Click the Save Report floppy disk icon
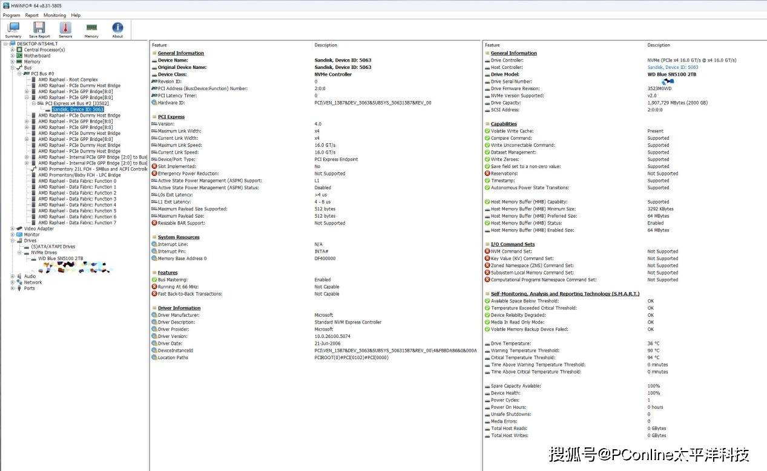The height and width of the screenshot is (471, 767). pyautogui.click(x=39, y=28)
